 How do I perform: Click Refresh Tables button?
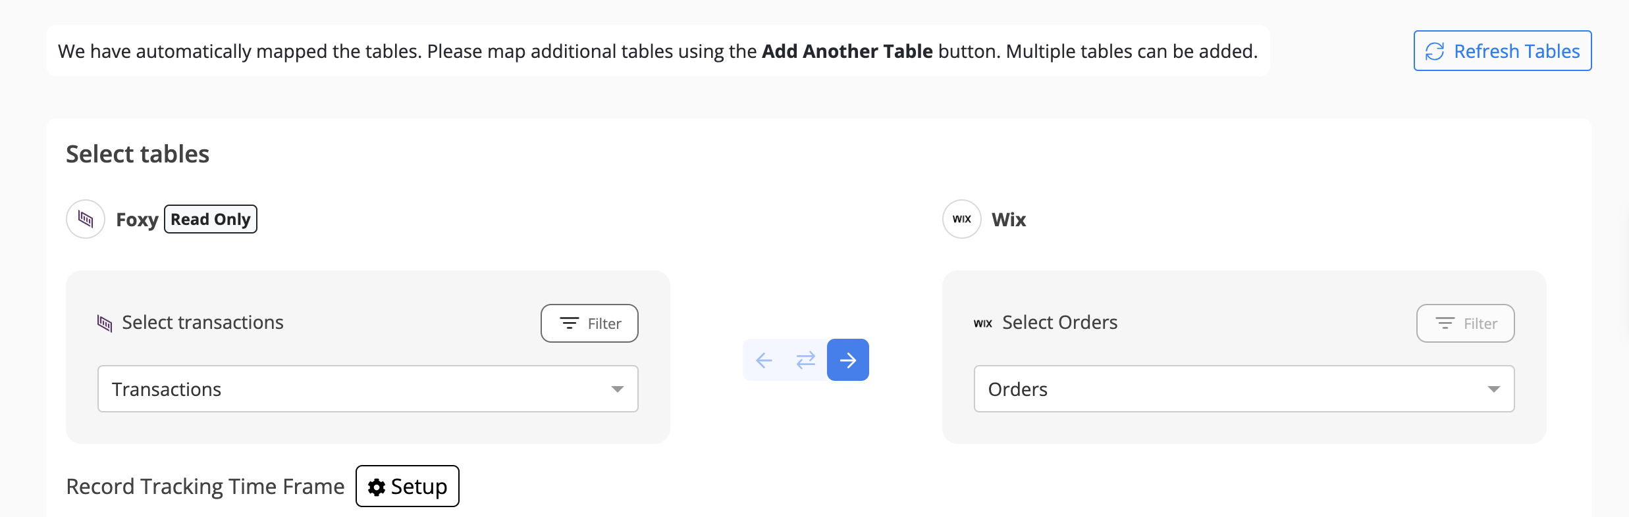(x=1503, y=51)
